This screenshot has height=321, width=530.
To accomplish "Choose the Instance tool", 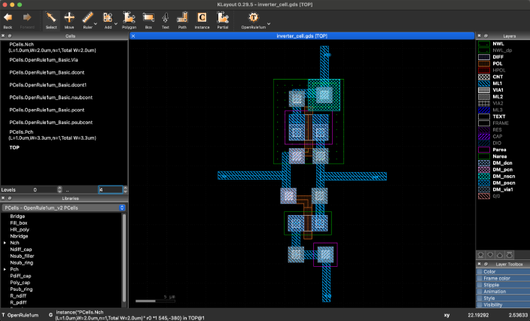I will (202, 20).
